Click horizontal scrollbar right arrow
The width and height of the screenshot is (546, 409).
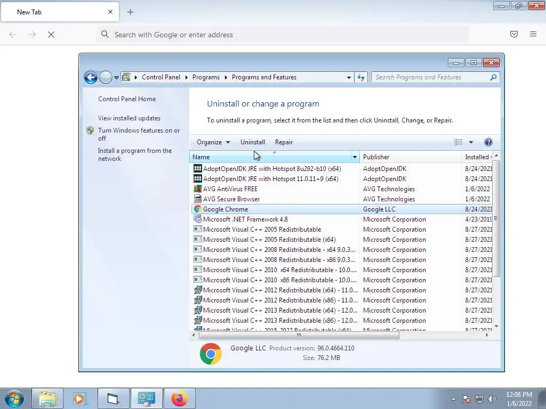(487, 336)
